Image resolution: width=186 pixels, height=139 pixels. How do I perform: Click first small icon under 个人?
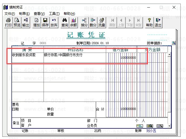pyautogui.click(x=140, y=126)
